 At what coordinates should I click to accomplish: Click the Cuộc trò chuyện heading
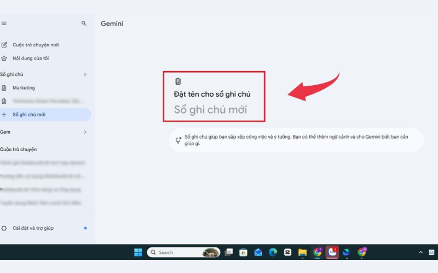tap(19, 149)
